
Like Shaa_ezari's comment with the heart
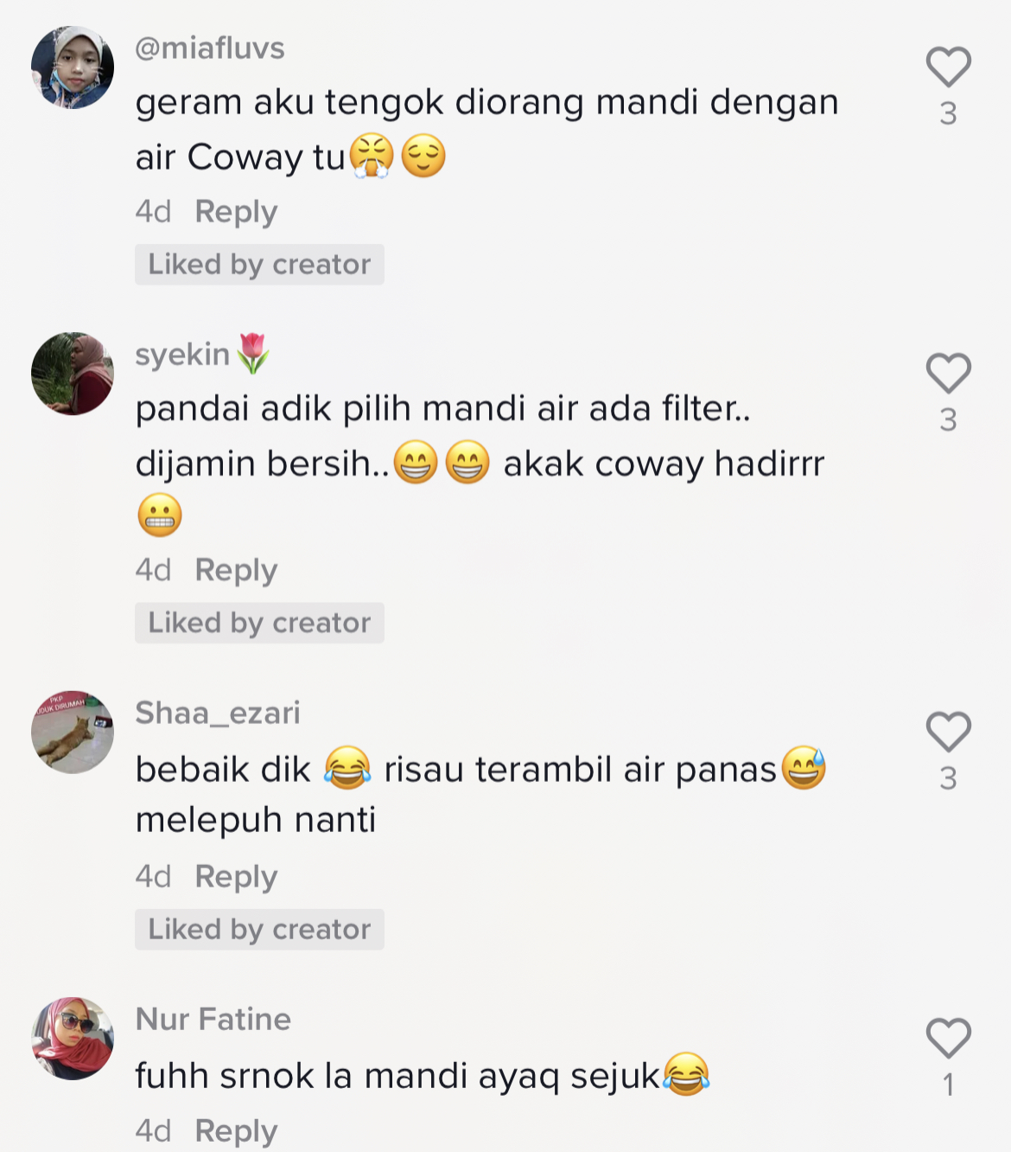(948, 732)
